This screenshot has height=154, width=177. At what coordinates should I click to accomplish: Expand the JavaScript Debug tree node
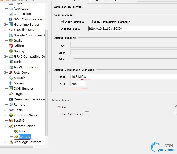[5, 67]
